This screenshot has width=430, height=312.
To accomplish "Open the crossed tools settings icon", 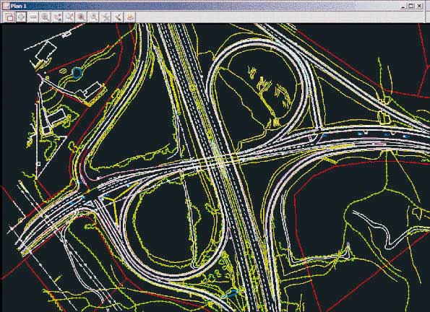I will [106, 17].
